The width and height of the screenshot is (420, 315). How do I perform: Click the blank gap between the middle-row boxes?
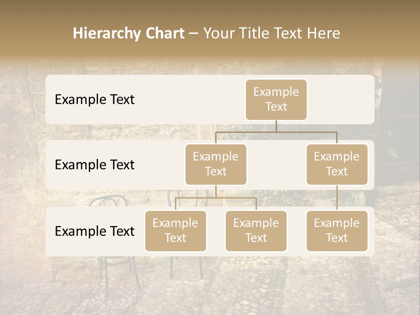276,165
